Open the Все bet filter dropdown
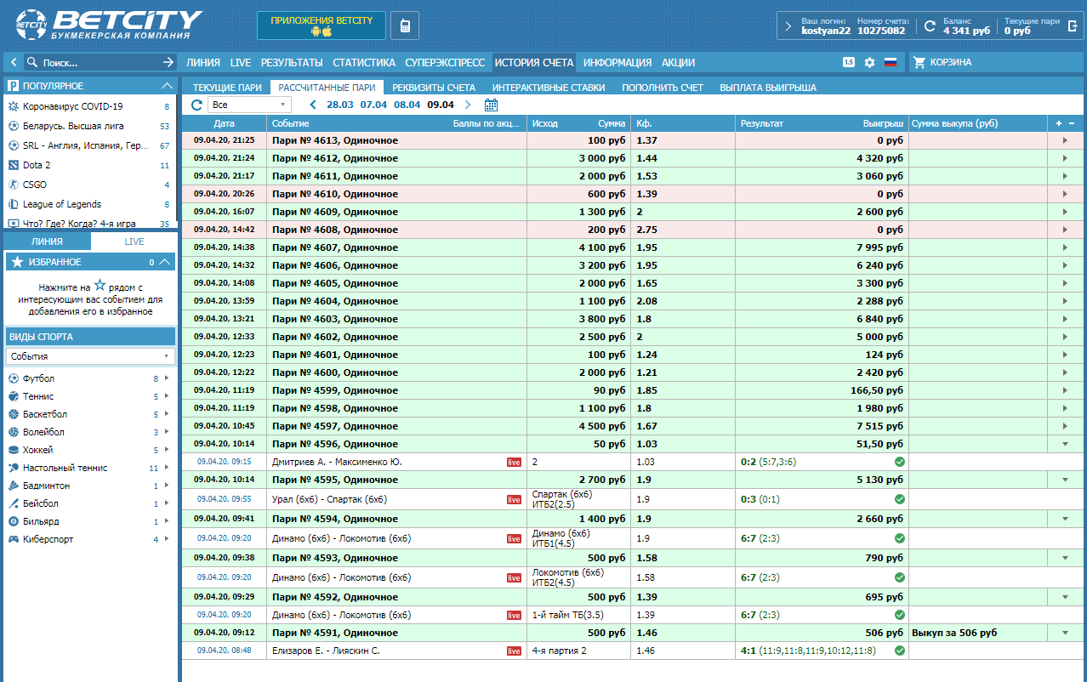Screen dimensions: 1087x682 249,105
